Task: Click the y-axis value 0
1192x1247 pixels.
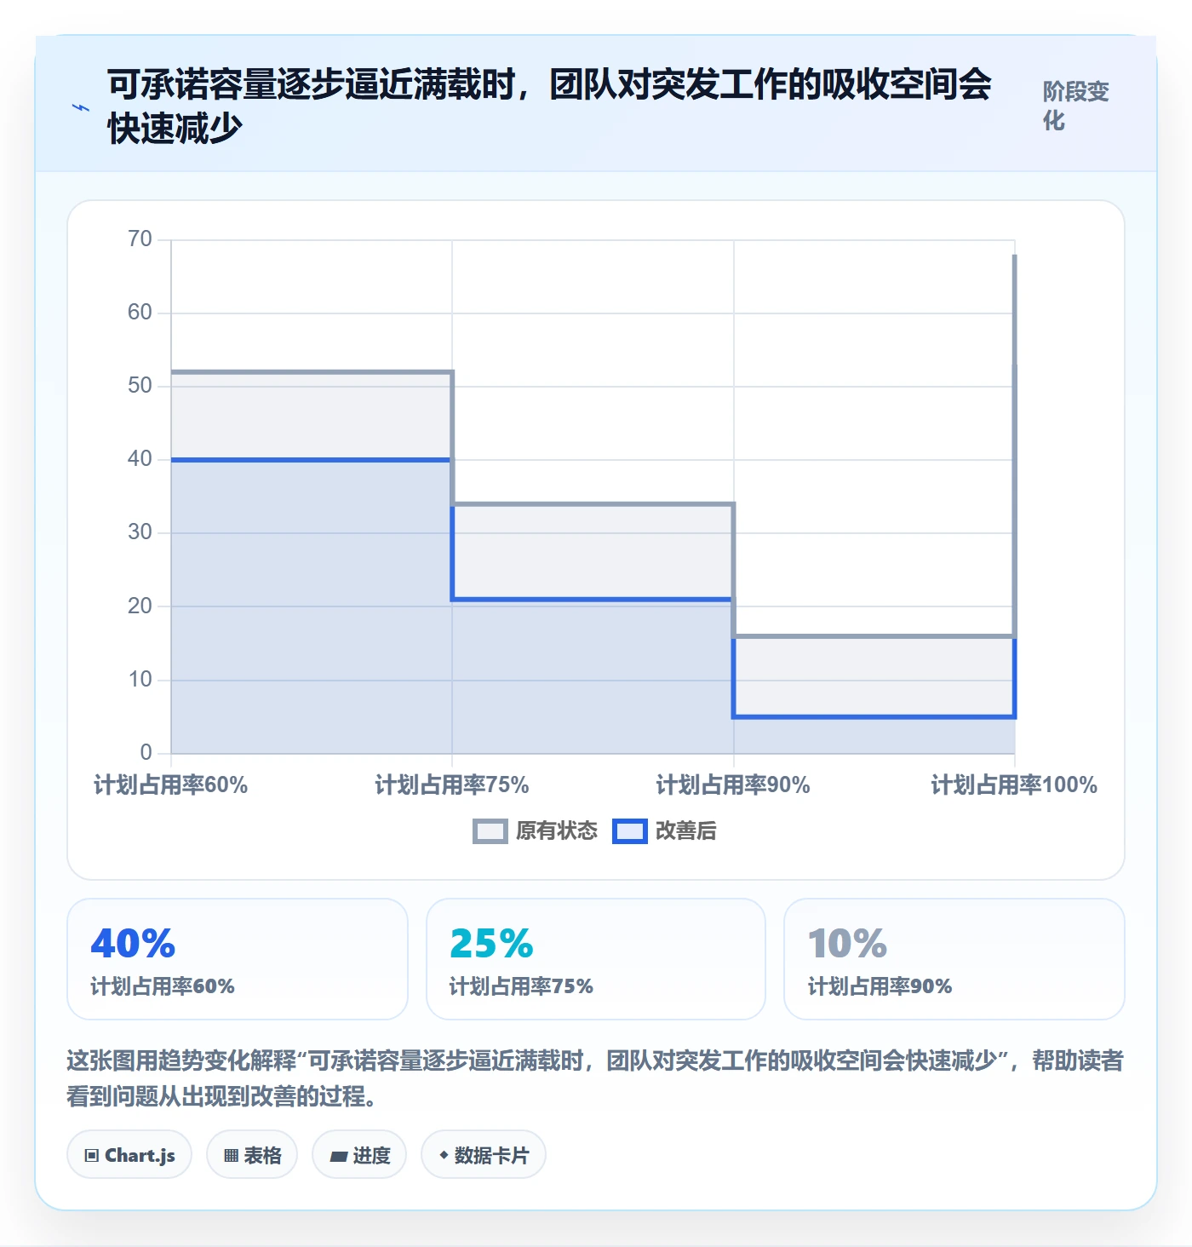Action: (x=146, y=752)
